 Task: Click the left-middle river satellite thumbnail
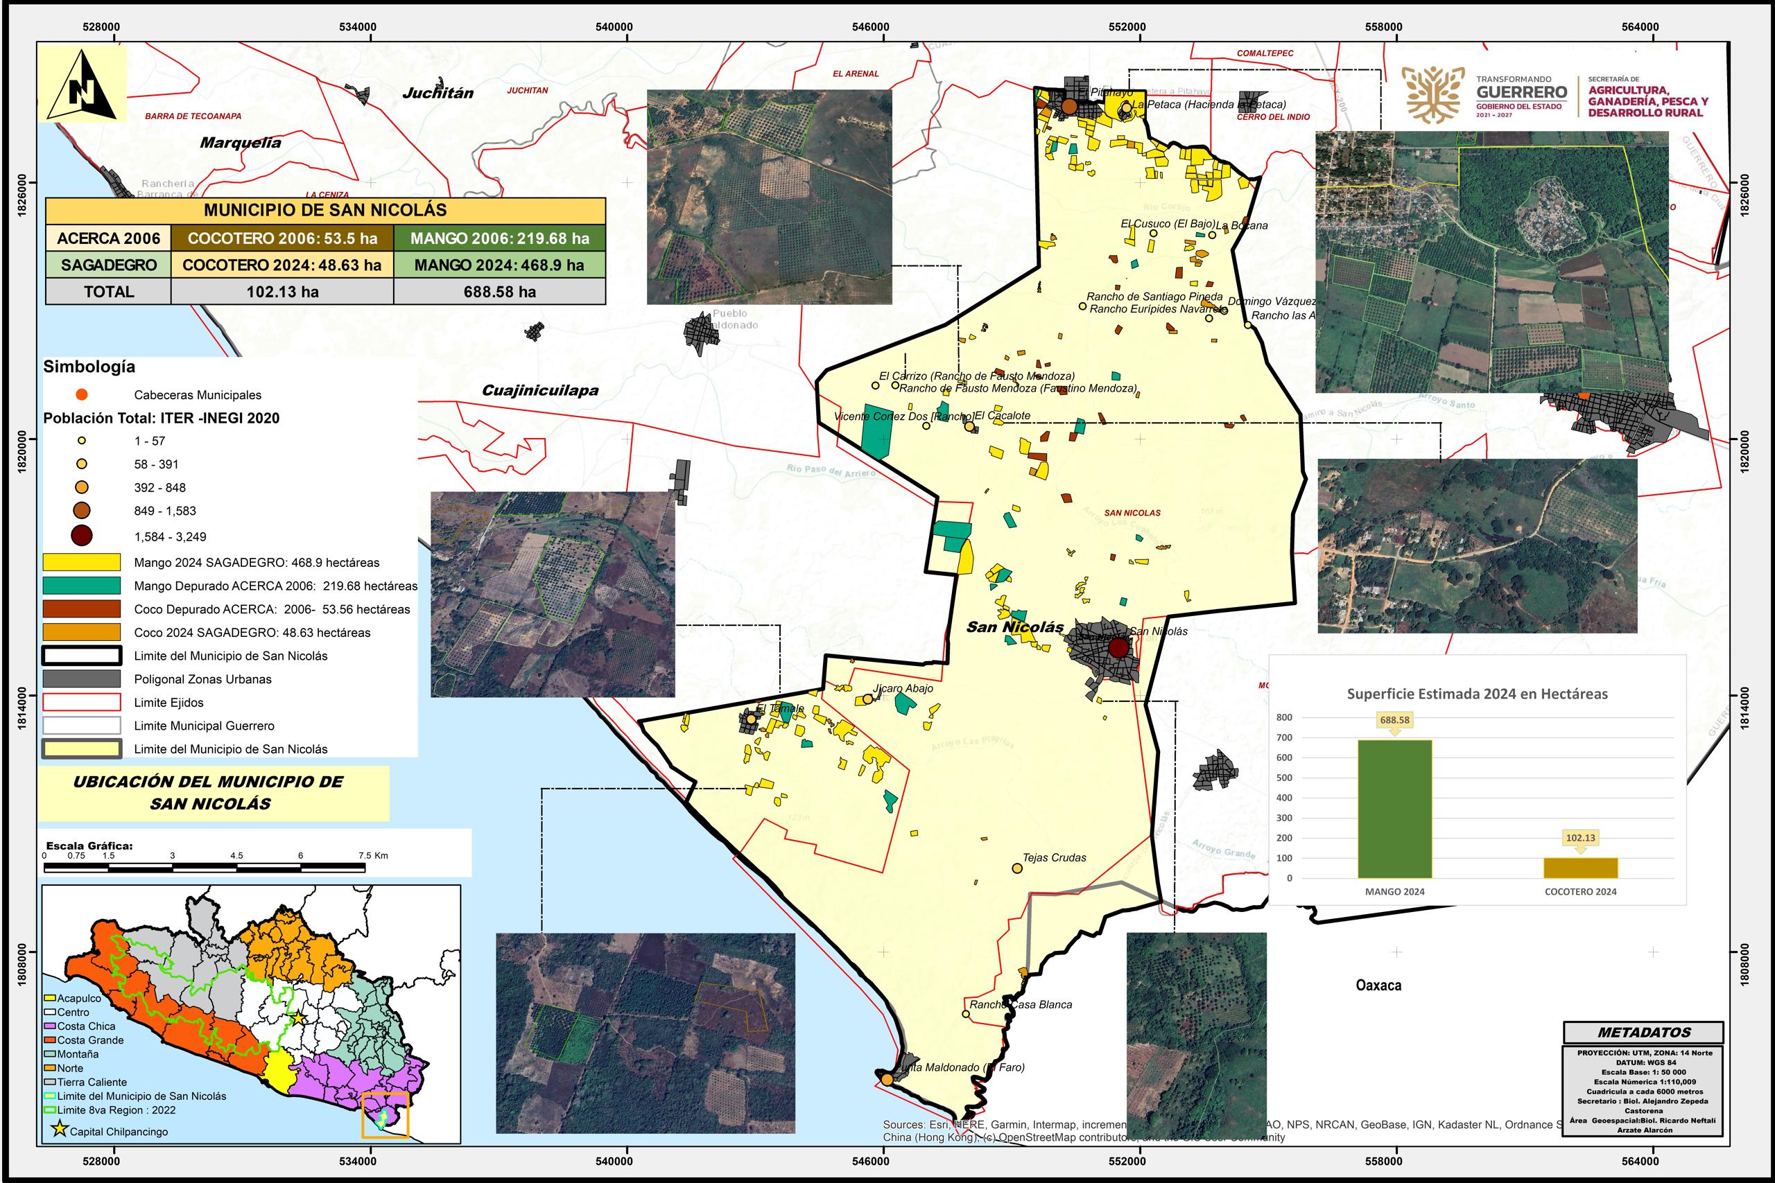click(553, 595)
